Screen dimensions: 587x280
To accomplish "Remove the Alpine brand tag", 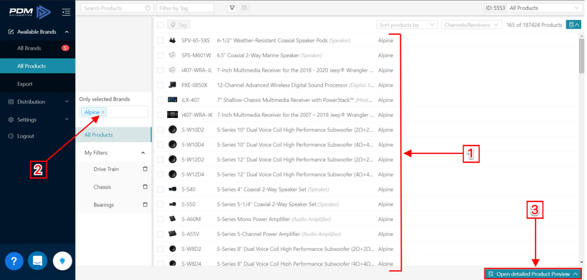I will (103, 112).
